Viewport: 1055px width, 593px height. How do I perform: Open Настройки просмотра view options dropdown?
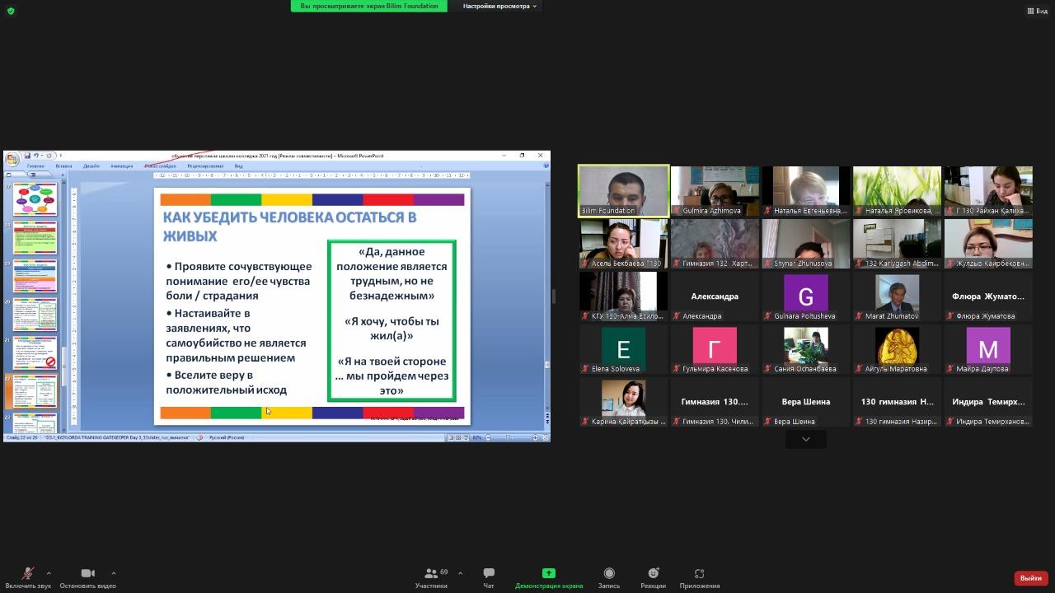499,6
